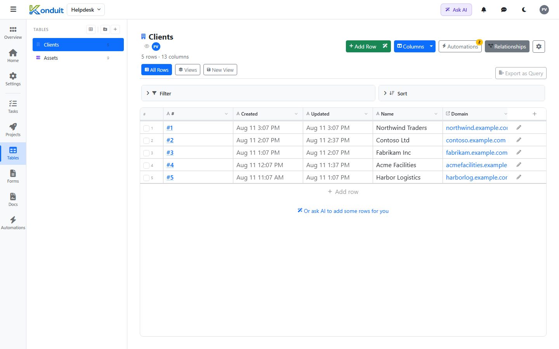This screenshot has height=349, width=559.
Task: Toggle dark mode moon icon
Action: click(524, 10)
